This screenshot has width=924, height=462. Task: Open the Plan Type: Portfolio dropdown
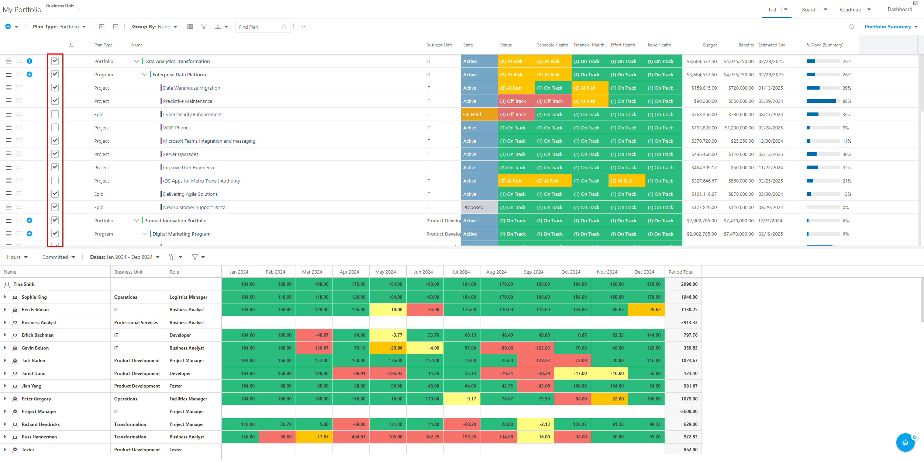(59, 27)
